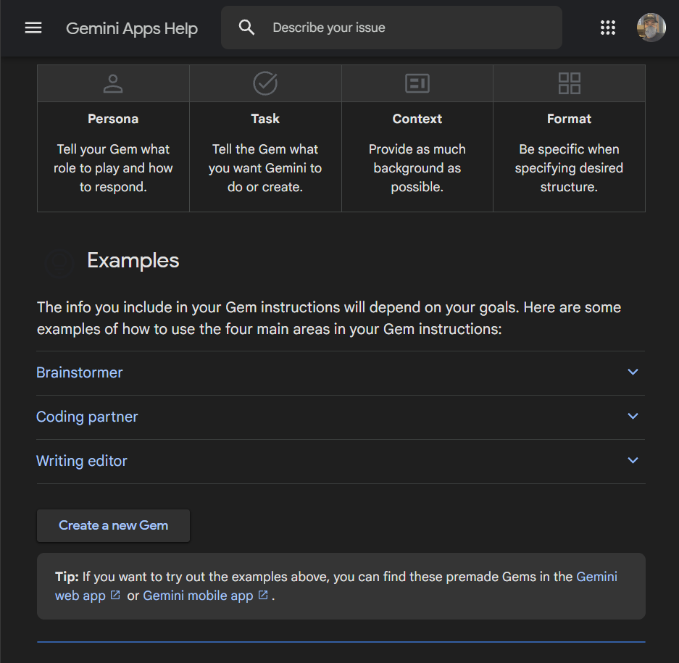Image resolution: width=679 pixels, height=663 pixels.
Task: Click external-link icon after Gemini web app
Action: (x=115, y=595)
